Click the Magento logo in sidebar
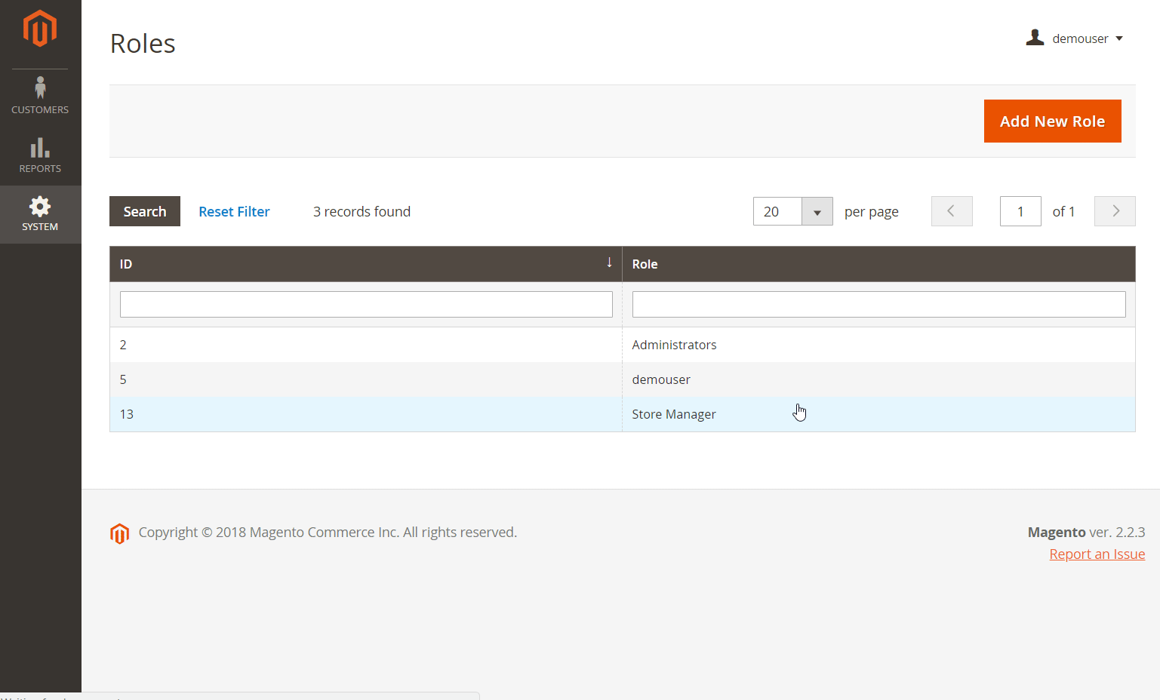 pyautogui.click(x=40, y=29)
